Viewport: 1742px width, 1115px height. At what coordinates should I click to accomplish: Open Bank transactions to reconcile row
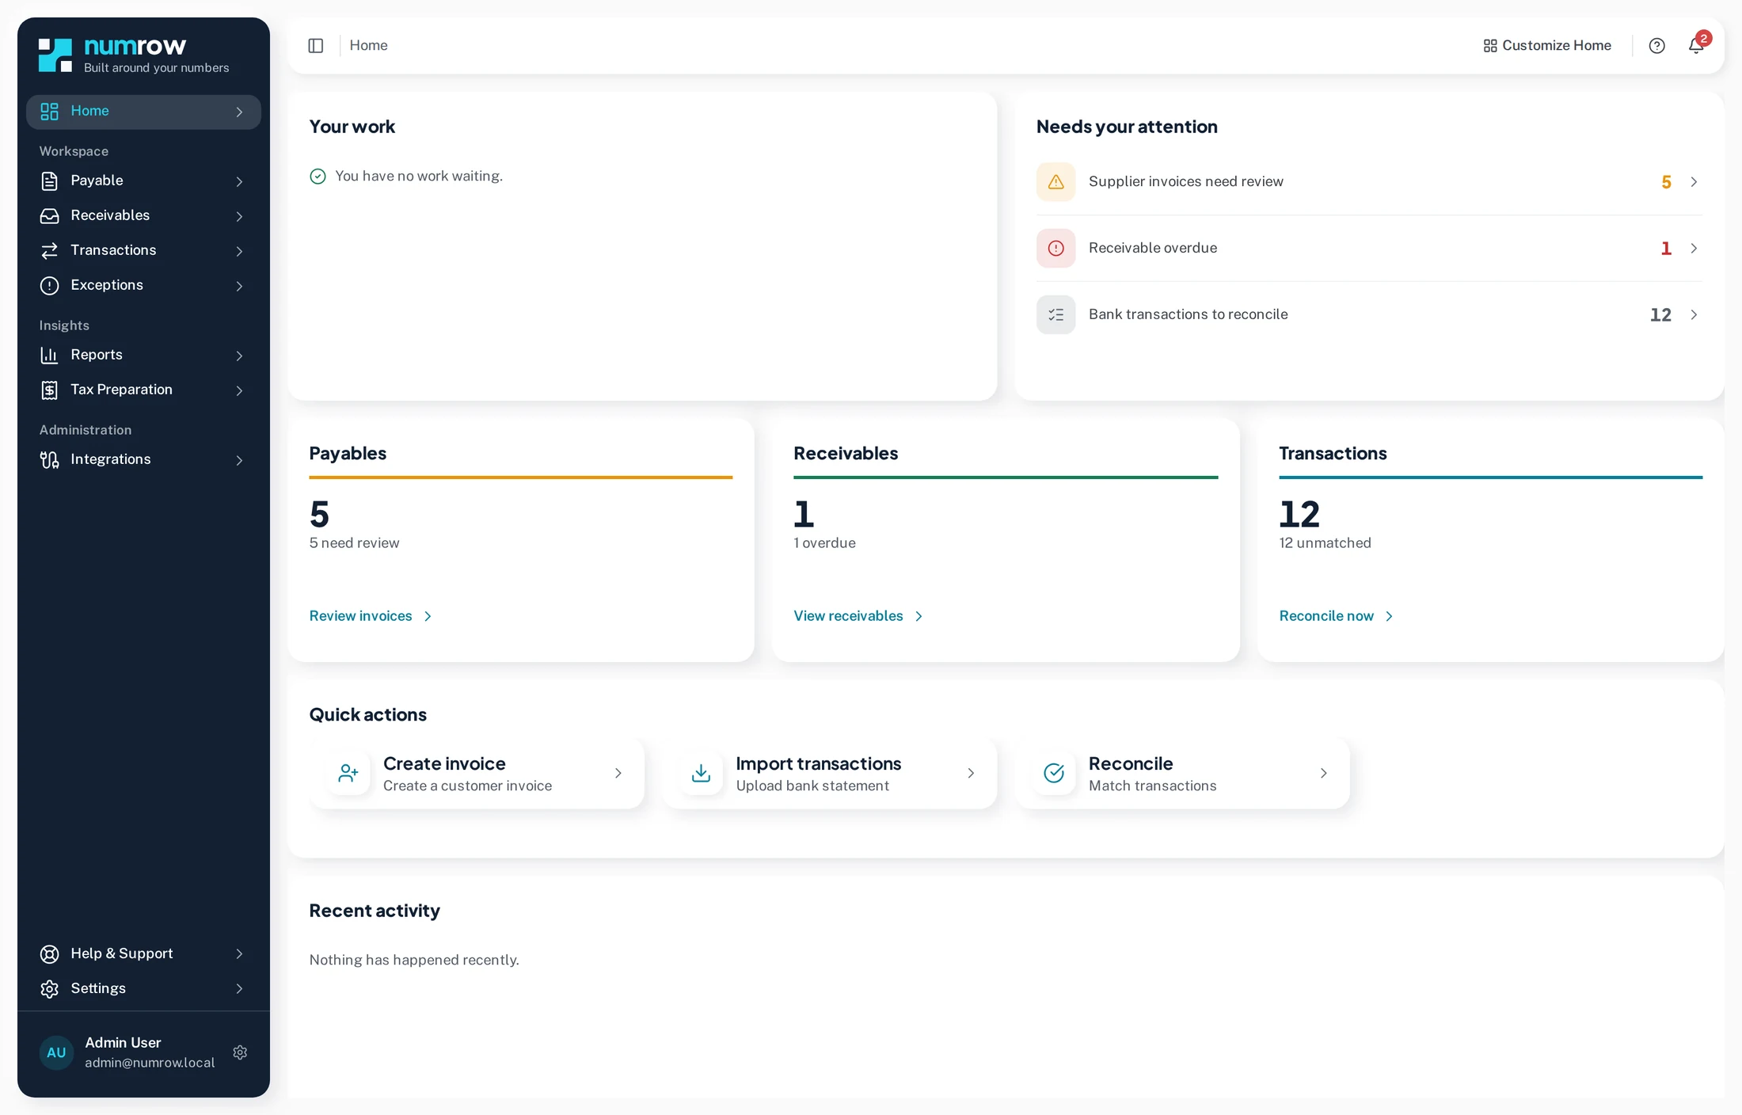[x=1369, y=315]
